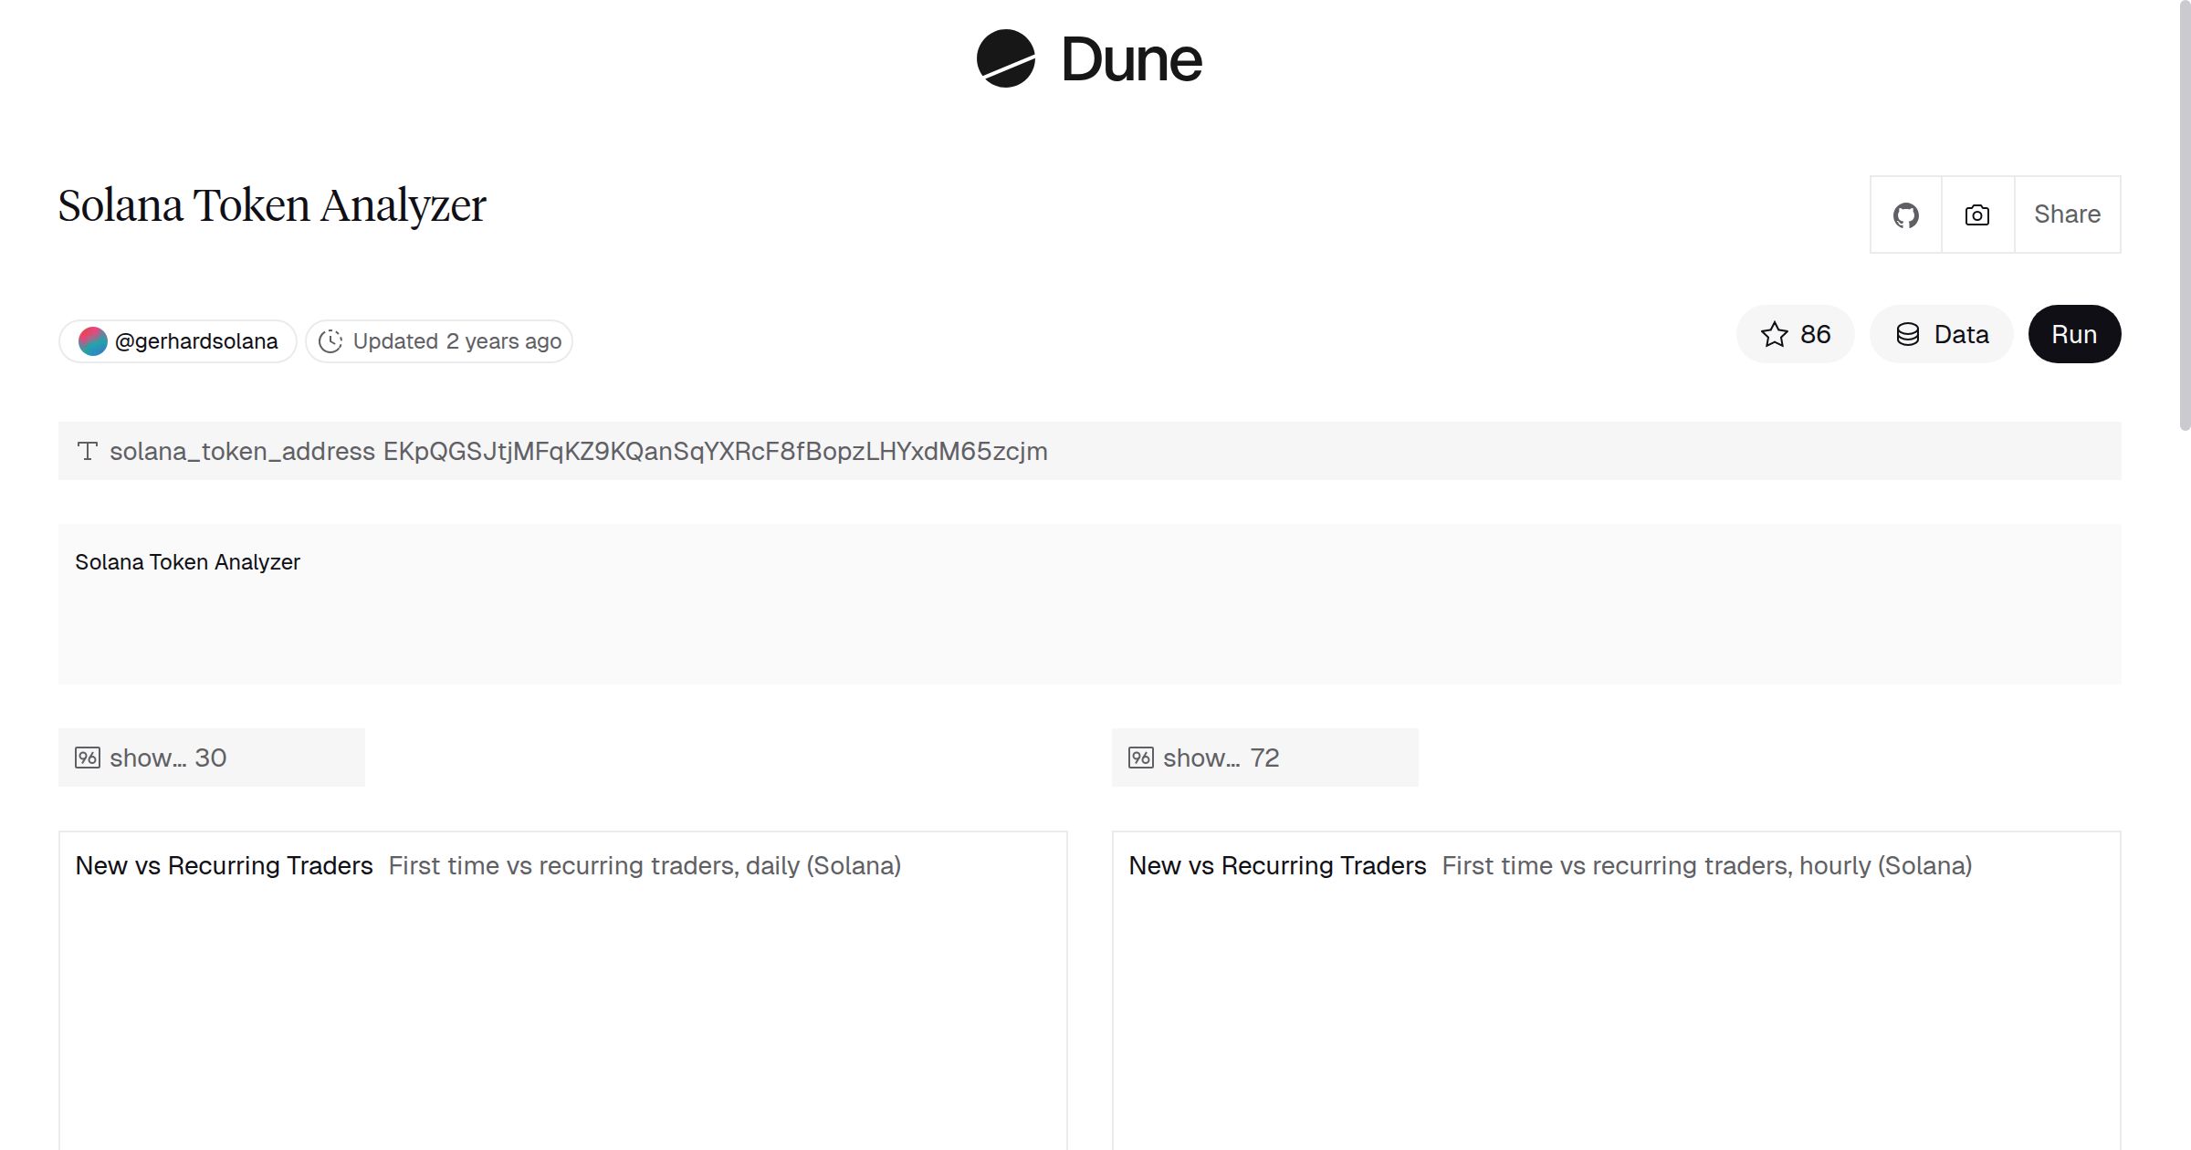Open the GitHub icon near Share
This screenshot has height=1150, width=2191.
coord(1906,214)
